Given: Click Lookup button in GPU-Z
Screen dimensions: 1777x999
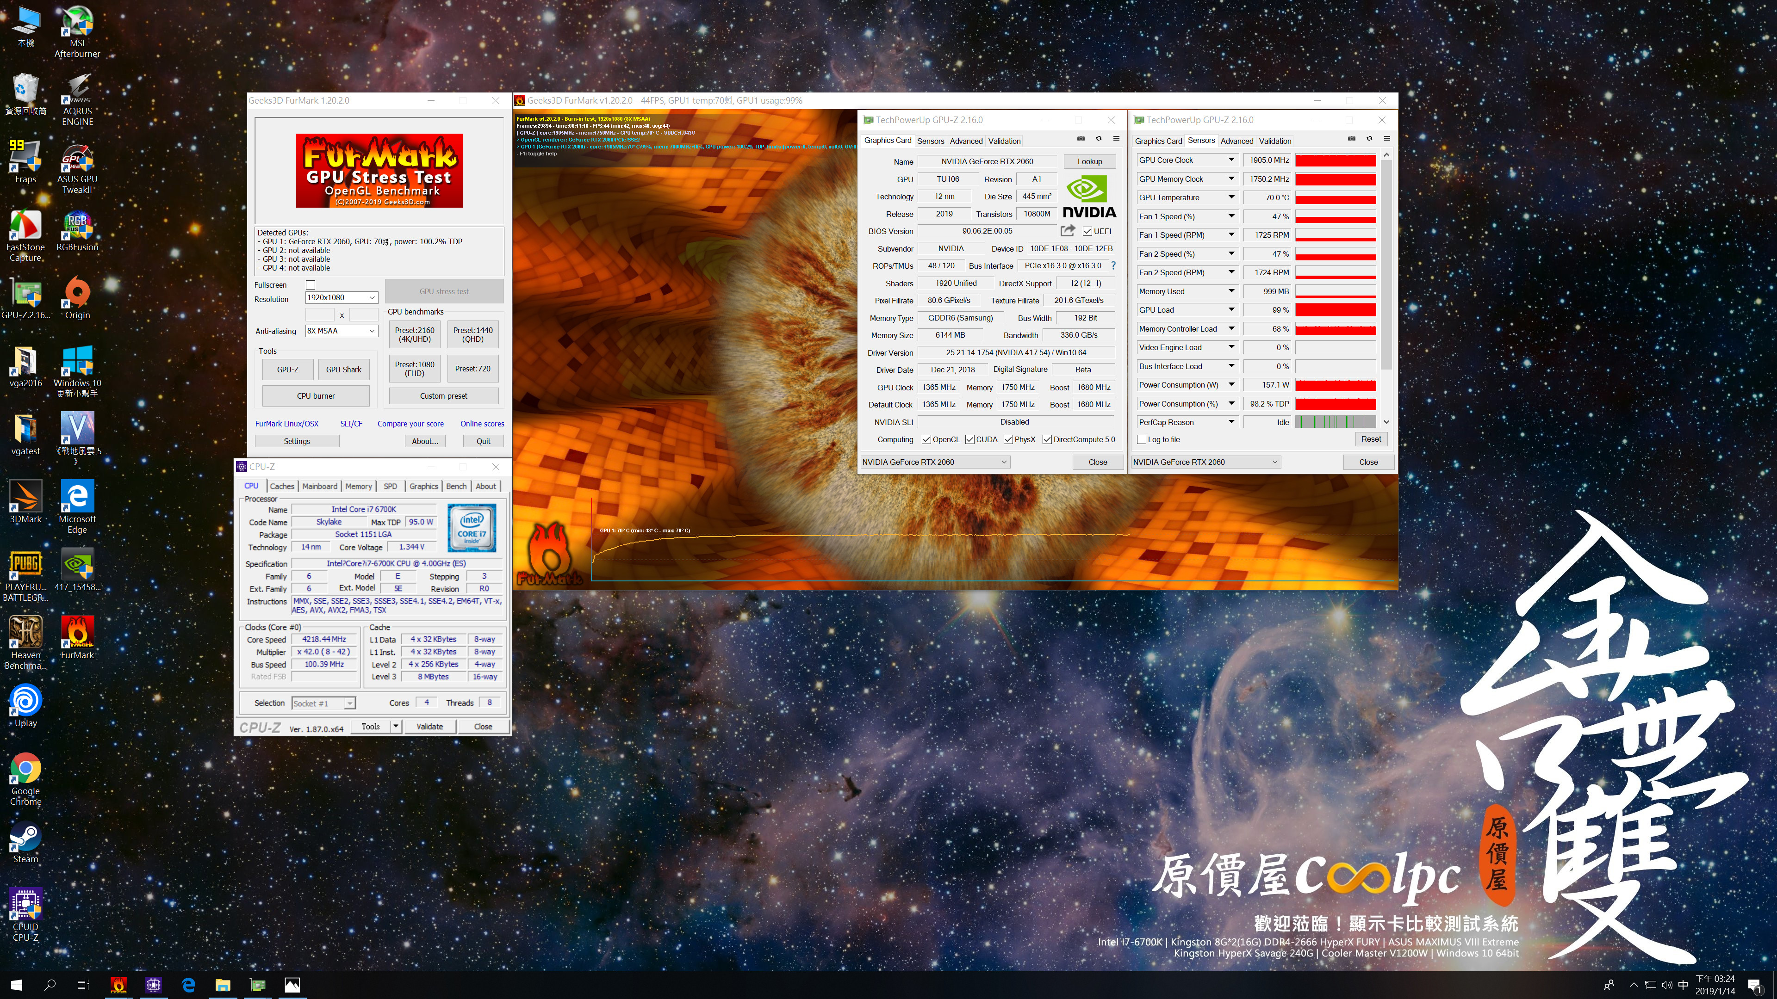Looking at the screenshot, I should 1089,161.
